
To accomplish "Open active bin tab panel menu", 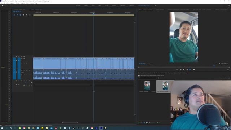I will [165, 73].
